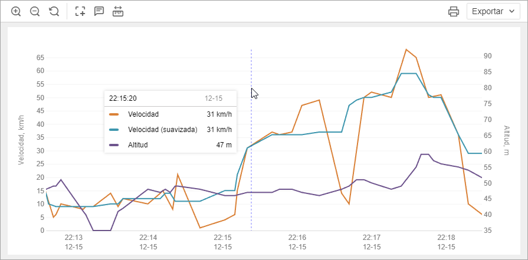Click the dashed vertical cursor line
The height and width of the screenshot is (260, 528).
251,177
